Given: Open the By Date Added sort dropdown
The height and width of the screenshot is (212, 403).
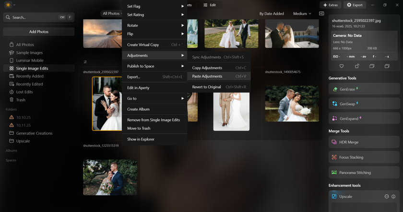Looking at the screenshot, I should [272, 13].
